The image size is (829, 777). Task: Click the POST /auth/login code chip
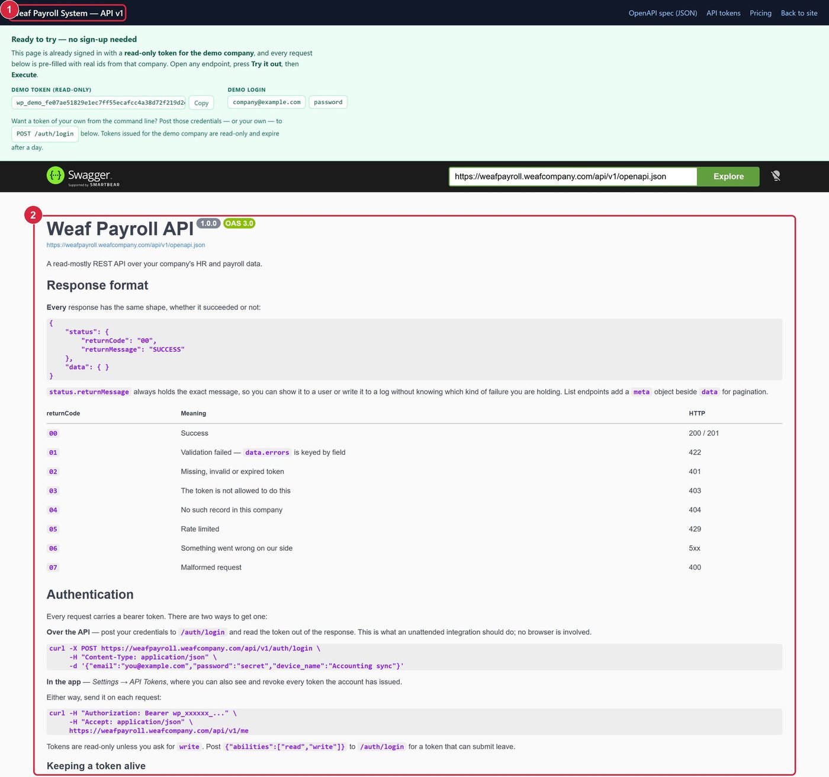[x=45, y=134]
